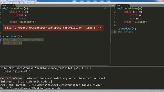Open the left pane tab list dropdown
This screenshot has width=164, height=92.
coord(109,5)
